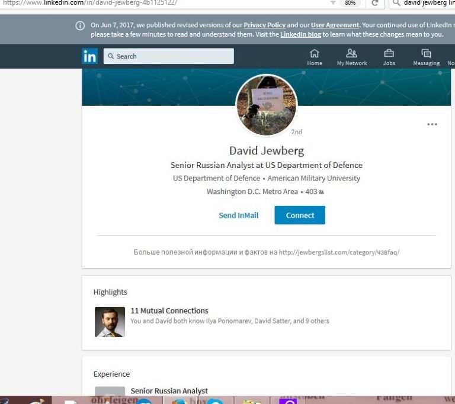Viewport: 455px width, 404px height.
Task: Click Send InMail
Action: (238, 215)
